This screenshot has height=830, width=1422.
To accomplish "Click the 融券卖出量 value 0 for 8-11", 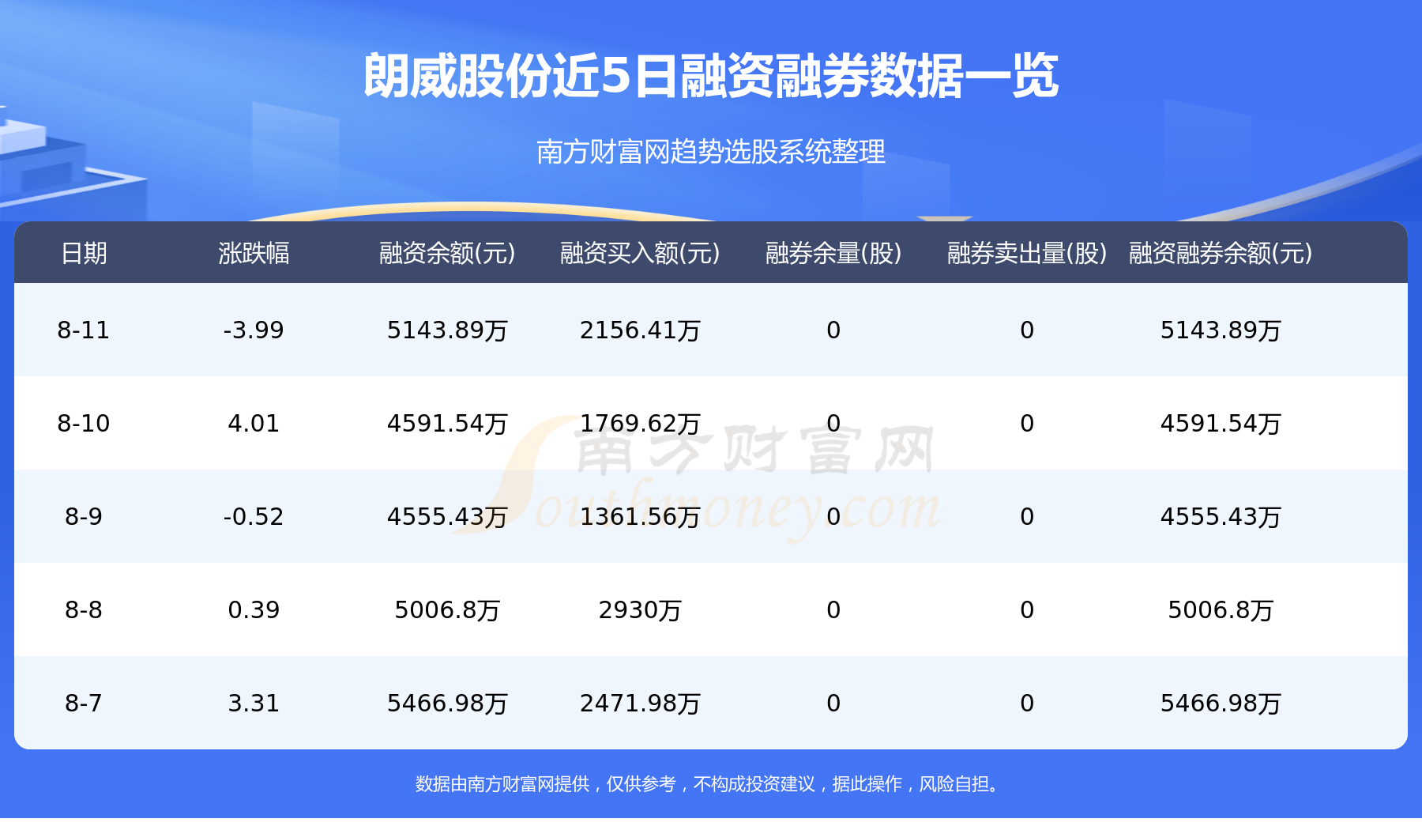I will [1027, 330].
